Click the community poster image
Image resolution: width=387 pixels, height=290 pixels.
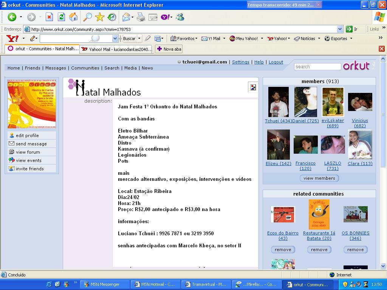(x=32, y=104)
